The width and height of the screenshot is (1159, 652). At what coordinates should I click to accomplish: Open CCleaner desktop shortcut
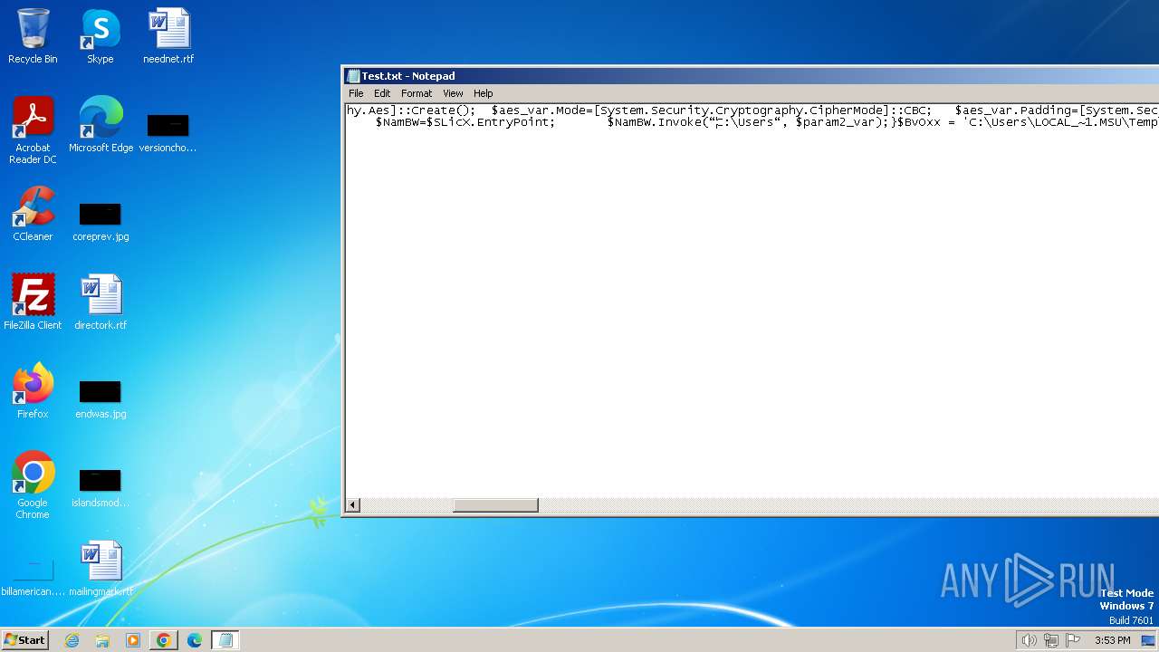coord(33,214)
